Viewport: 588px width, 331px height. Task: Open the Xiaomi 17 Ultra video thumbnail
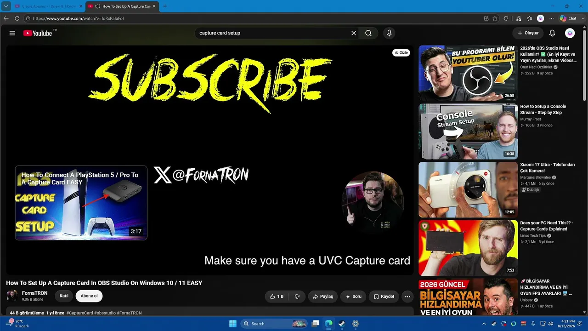[x=468, y=189]
